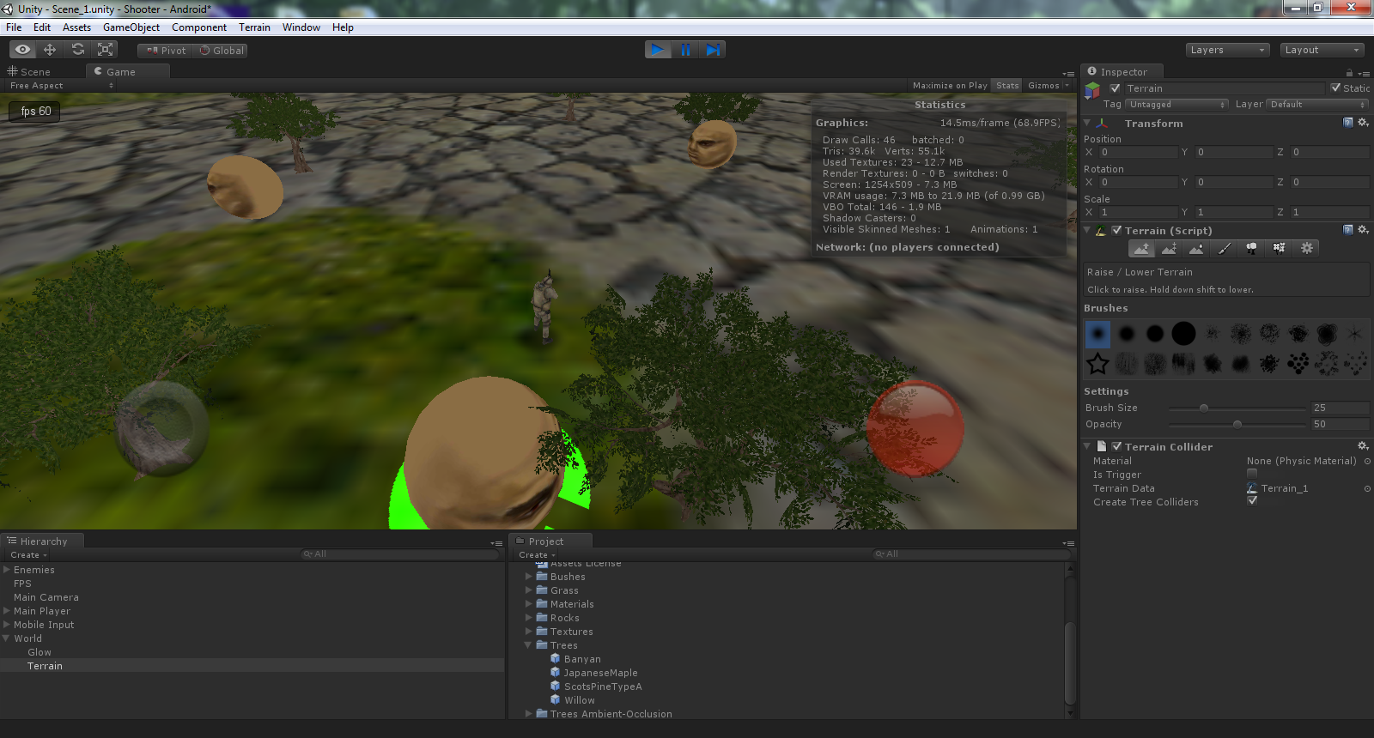1374x738 pixels.
Task: Toggle the Static checkbox in Inspector
Action: pos(1335,88)
